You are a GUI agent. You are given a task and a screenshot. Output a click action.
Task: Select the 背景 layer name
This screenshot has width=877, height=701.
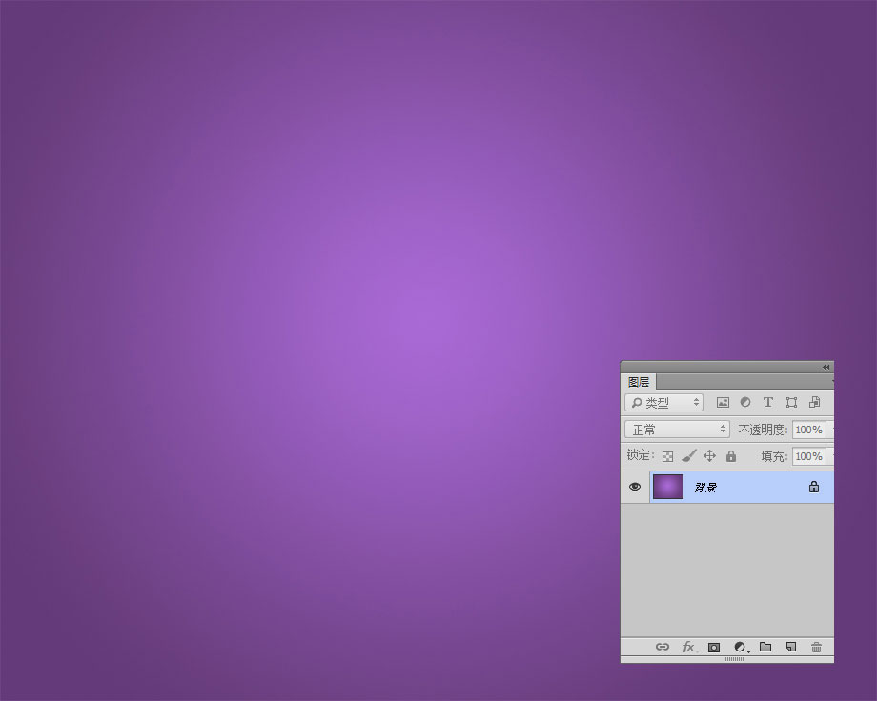click(x=705, y=487)
